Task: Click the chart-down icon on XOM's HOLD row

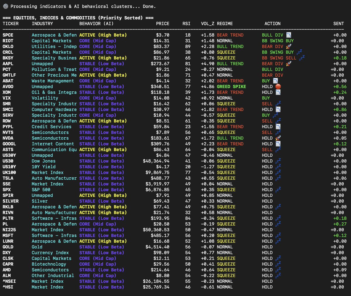Action: [278, 92]
